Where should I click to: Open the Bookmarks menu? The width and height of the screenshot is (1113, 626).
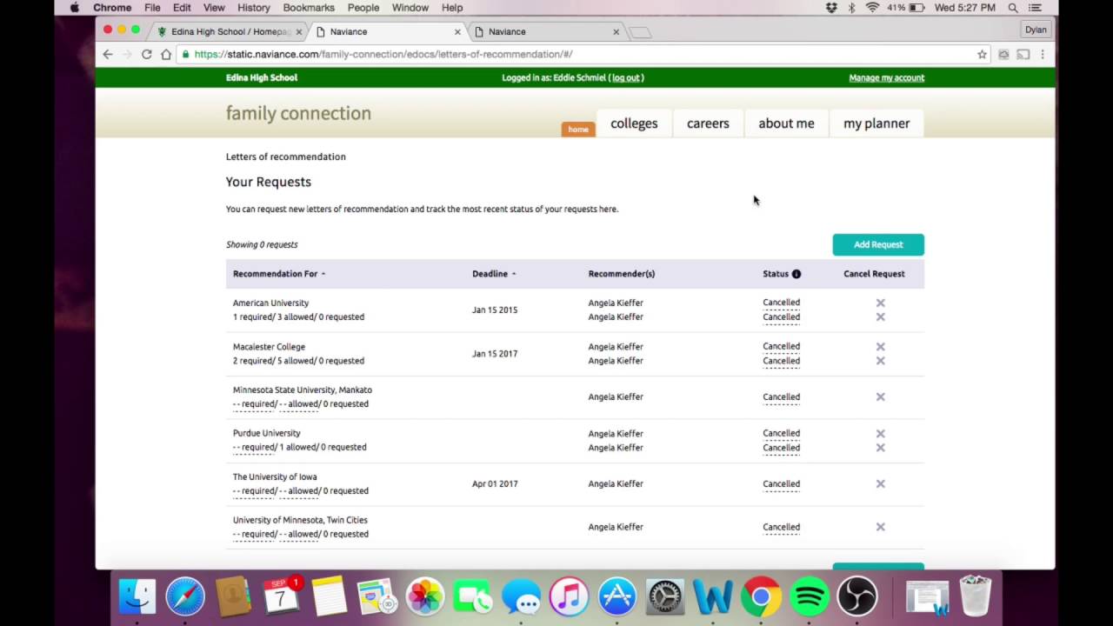click(309, 8)
